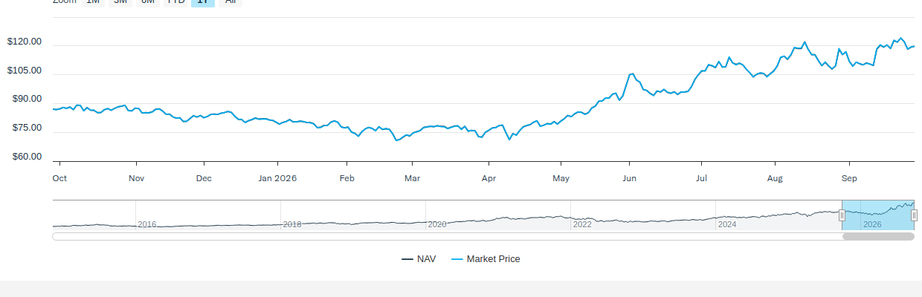The height and width of the screenshot is (297, 922).
Task: Click the NAV dark line legend symbol
Action: click(x=407, y=259)
